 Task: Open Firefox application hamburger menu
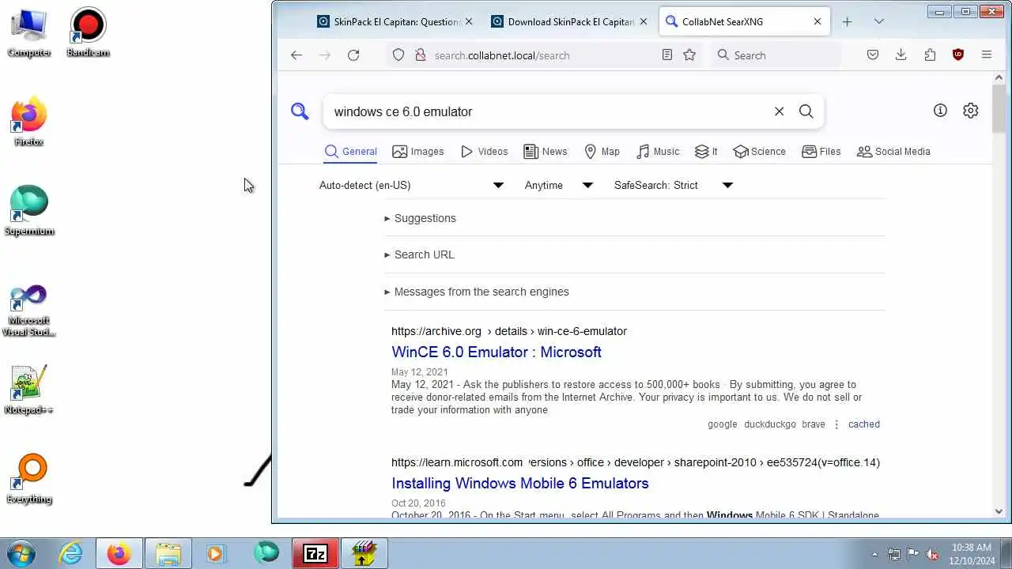pos(987,55)
